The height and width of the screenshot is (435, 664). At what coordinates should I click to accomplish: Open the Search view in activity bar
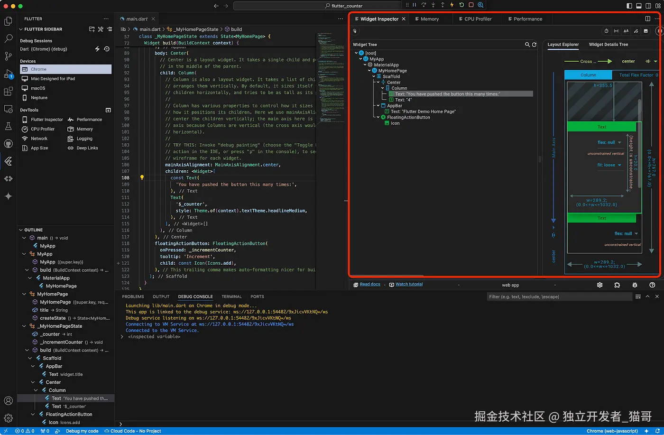[x=8, y=38]
